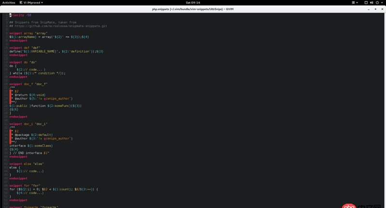
Task: Click the network status icon in top bar
Action: pos(366,2)
